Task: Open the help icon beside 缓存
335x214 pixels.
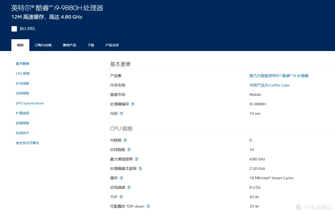Action: (x=121, y=178)
